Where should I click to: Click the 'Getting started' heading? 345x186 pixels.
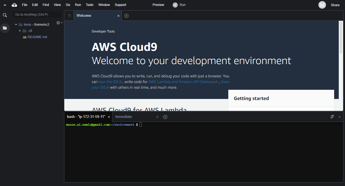click(x=251, y=98)
